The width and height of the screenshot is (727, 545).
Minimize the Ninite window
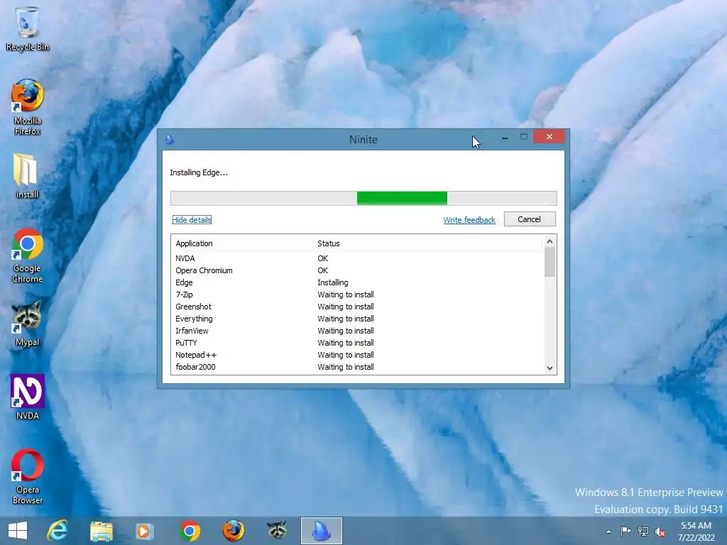505,138
